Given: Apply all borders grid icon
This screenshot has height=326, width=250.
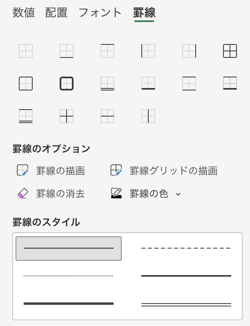Looking at the screenshot, I should click(230, 51).
